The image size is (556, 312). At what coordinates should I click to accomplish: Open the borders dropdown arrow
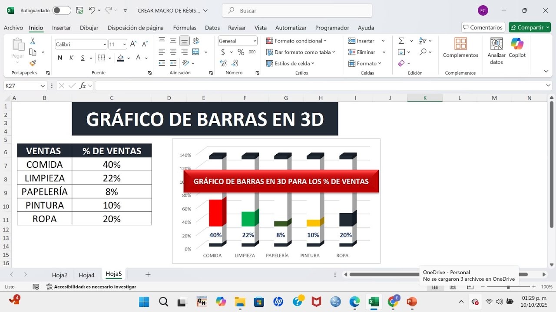pos(109,58)
